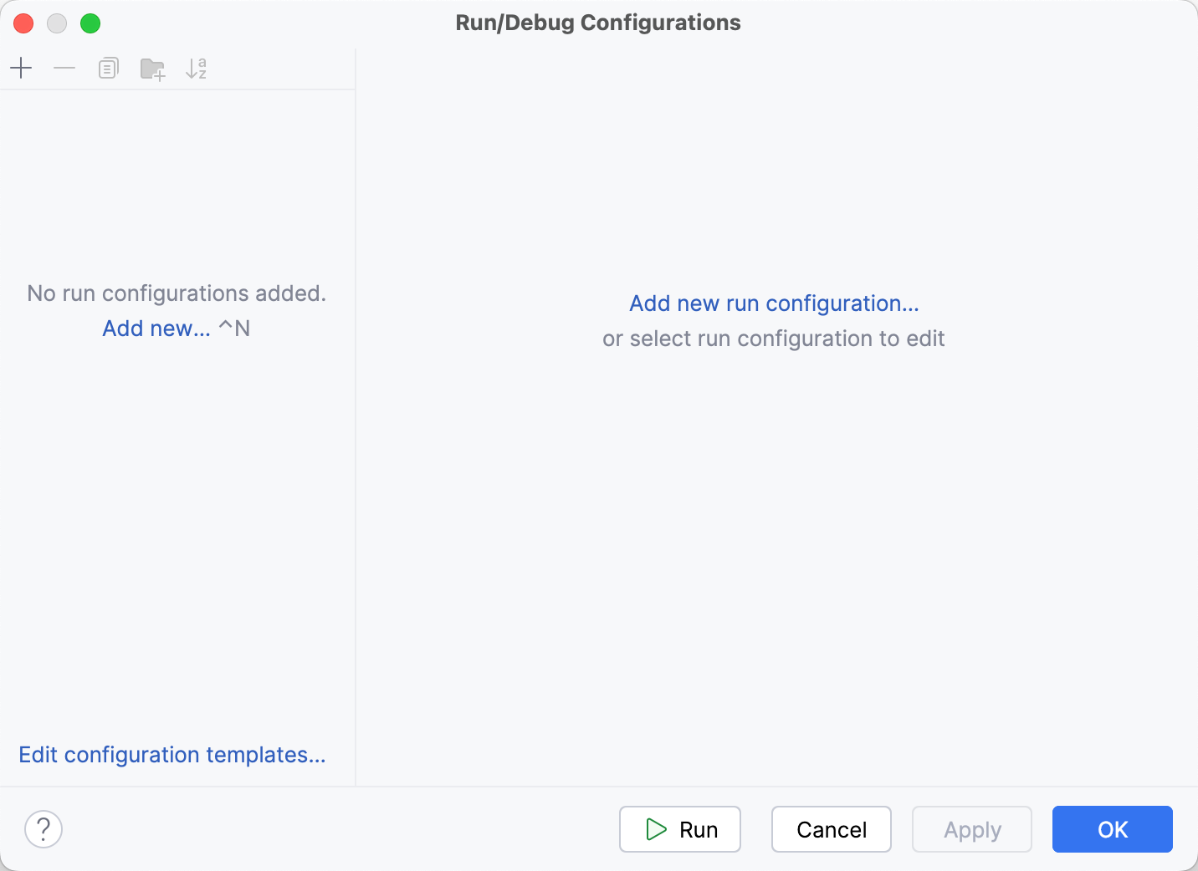Open the Add new link in the left panel
The image size is (1198, 871).
coord(156,328)
